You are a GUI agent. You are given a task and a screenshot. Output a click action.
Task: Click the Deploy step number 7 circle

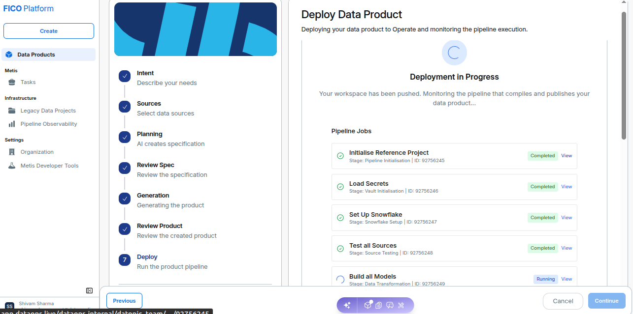[x=125, y=260]
